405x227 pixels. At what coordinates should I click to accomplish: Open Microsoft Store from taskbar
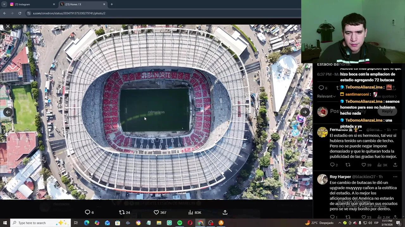117,223
